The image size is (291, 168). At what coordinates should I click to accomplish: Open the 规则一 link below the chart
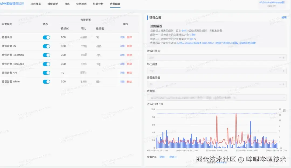[x=163, y=156]
